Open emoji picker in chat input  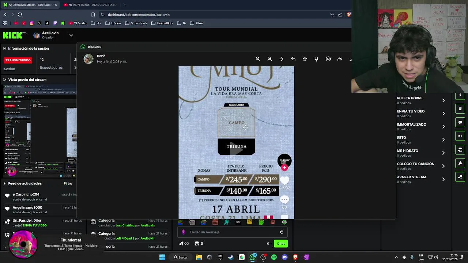[282, 232]
